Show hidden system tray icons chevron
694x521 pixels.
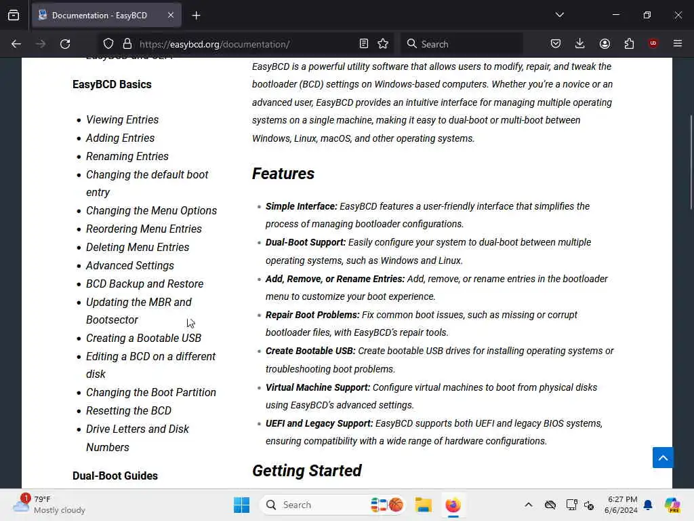click(x=529, y=505)
